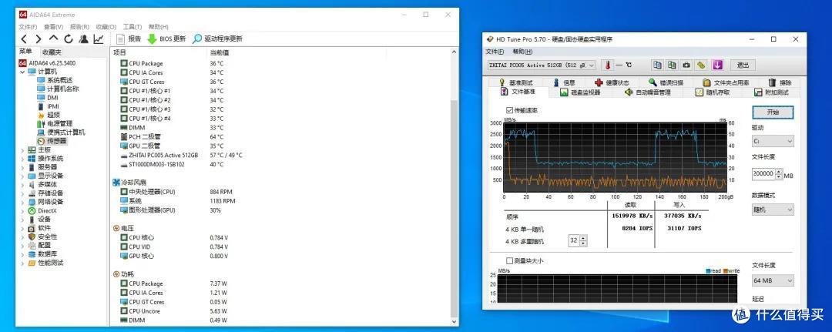
Task: Expand the 主板 tree node
Action: tap(23, 149)
